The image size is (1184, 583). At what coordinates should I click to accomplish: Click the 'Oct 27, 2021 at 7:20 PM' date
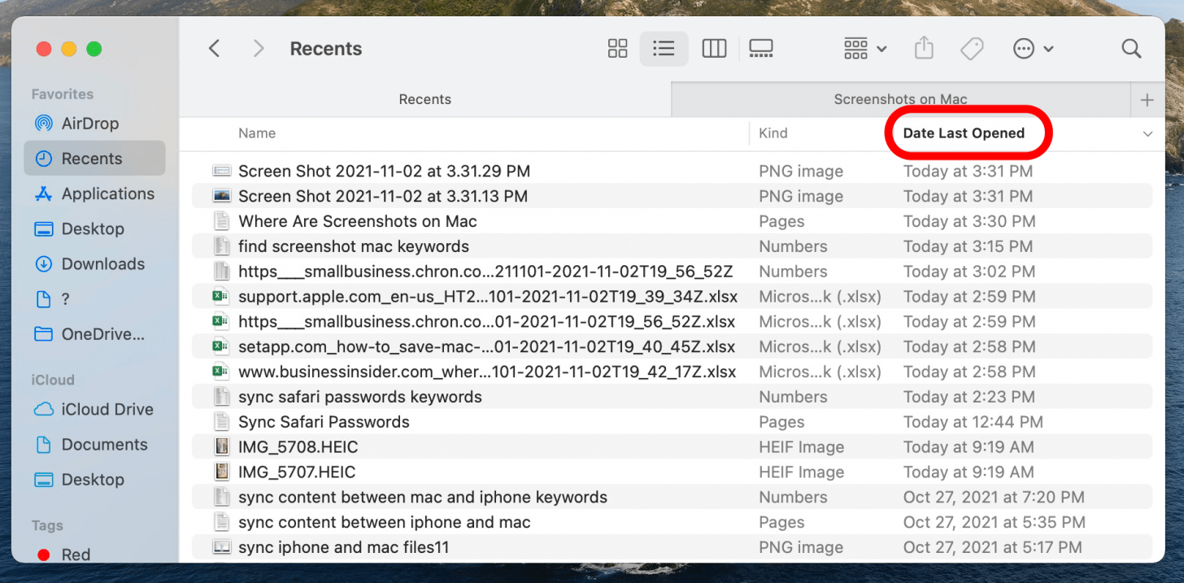(994, 497)
